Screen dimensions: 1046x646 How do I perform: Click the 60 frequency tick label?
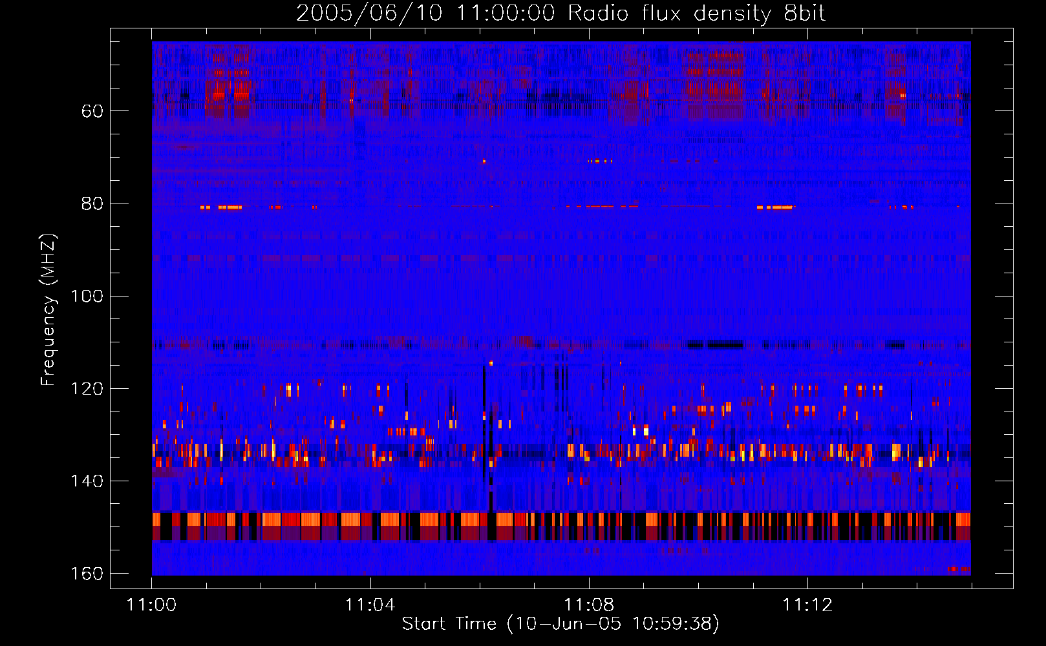92,111
